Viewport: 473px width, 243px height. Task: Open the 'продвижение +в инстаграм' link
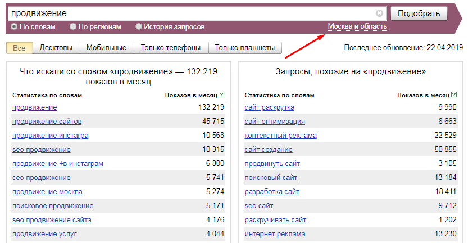(x=58, y=164)
